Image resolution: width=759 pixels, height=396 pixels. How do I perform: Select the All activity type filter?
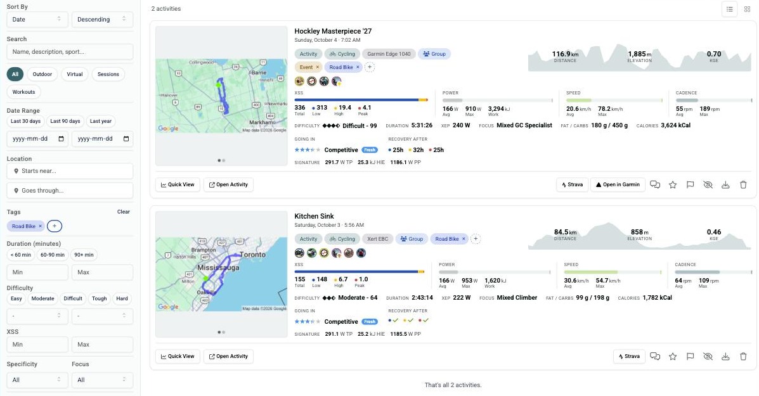tap(15, 75)
